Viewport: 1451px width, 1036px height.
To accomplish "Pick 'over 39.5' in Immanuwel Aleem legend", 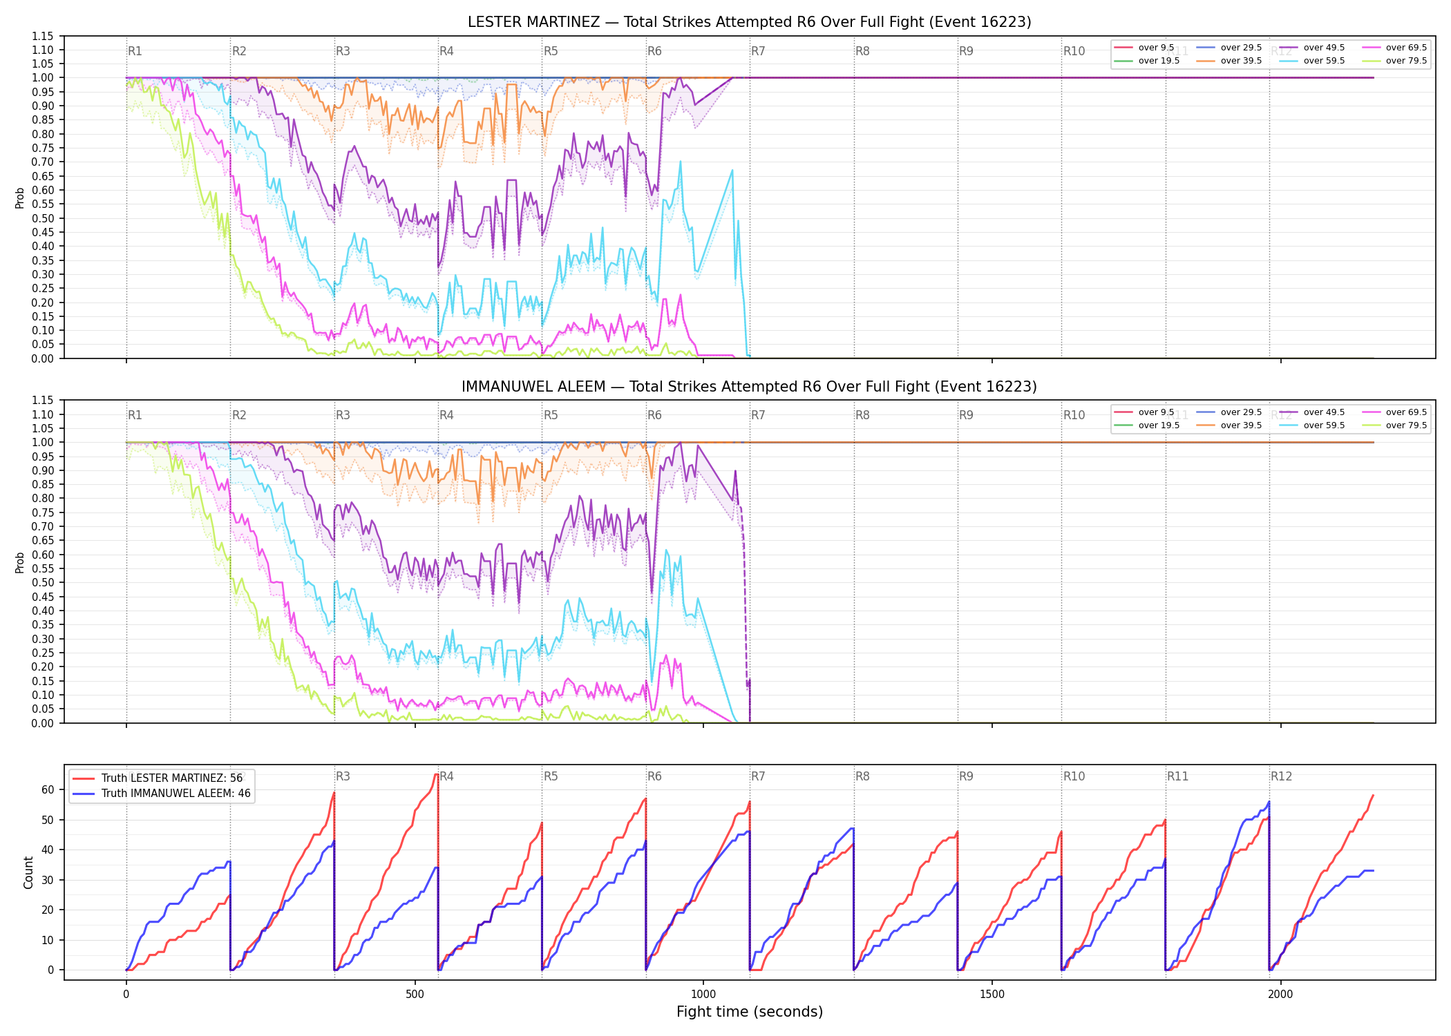I will pyautogui.click(x=1229, y=425).
